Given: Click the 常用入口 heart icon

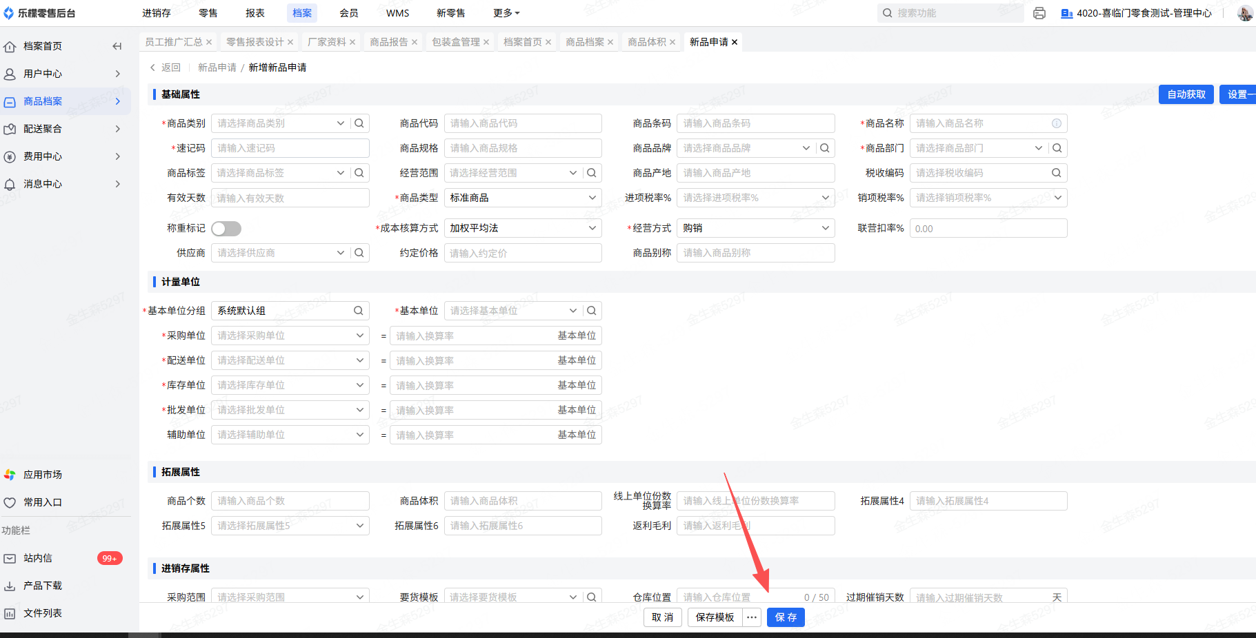Looking at the screenshot, I should [10, 502].
